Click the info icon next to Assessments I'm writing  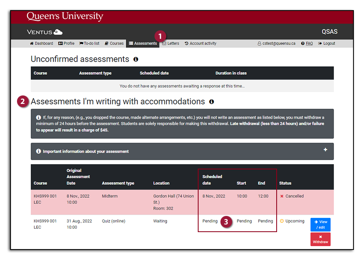point(212,101)
